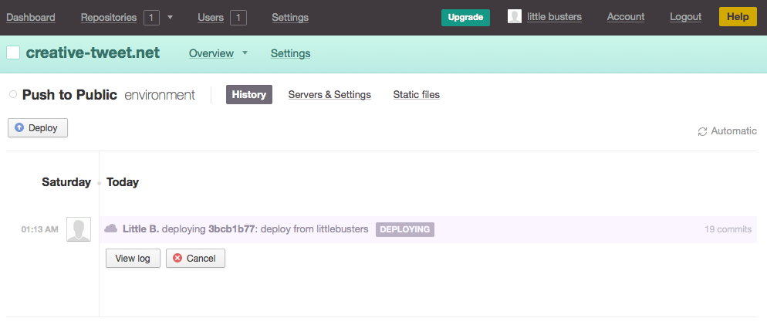This screenshot has width=767, height=325.
Task: Click the deployer avatar thumbnail at 01:13 AM
Action: pyautogui.click(x=78, y=229)
